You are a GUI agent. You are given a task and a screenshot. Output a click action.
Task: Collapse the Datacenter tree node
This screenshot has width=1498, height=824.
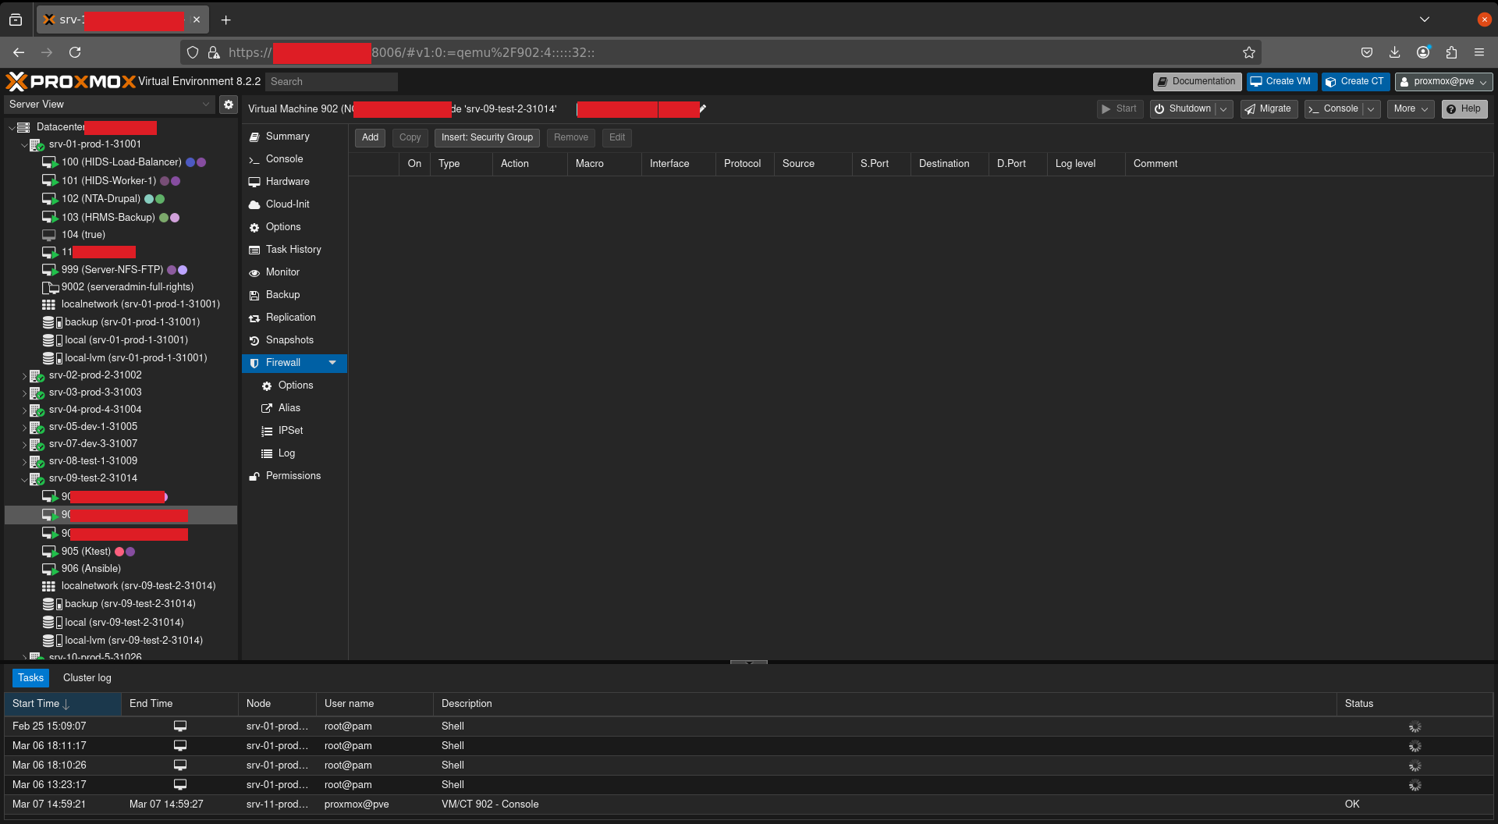click(x=11, y=127)
